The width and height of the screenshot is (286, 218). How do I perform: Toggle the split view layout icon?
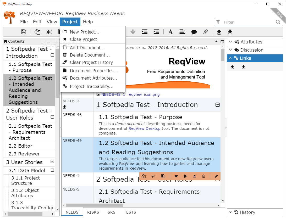coord(222,42)
